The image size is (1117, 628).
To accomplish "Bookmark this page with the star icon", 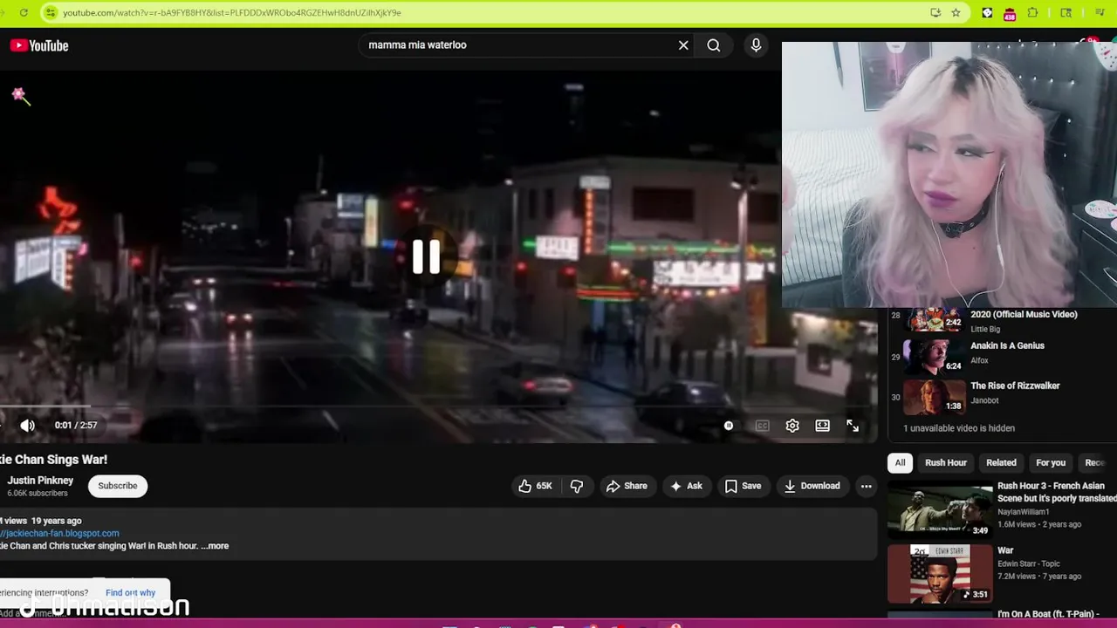I will point(956,12).
